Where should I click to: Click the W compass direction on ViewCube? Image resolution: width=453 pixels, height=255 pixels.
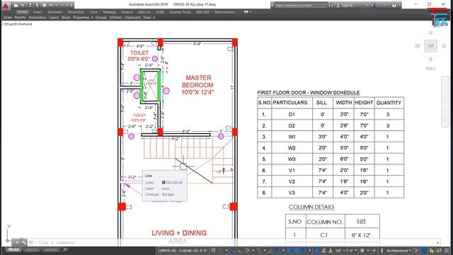[418, 46]
